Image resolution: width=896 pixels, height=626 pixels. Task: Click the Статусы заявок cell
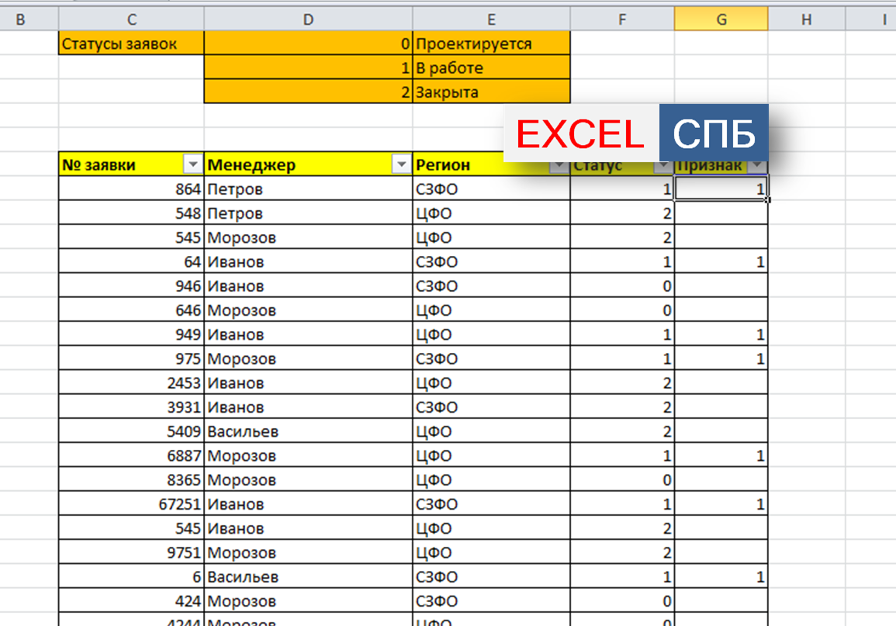tap(131, 44)
